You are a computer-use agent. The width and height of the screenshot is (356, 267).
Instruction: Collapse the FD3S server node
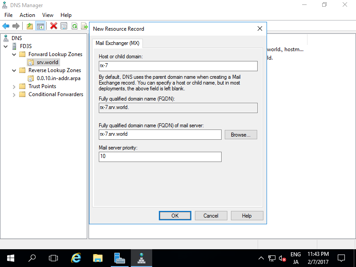(x=6, y=46)
